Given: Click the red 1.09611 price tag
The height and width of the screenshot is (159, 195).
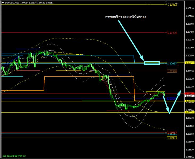Looking at the screenshot, I should coord(190,94).
